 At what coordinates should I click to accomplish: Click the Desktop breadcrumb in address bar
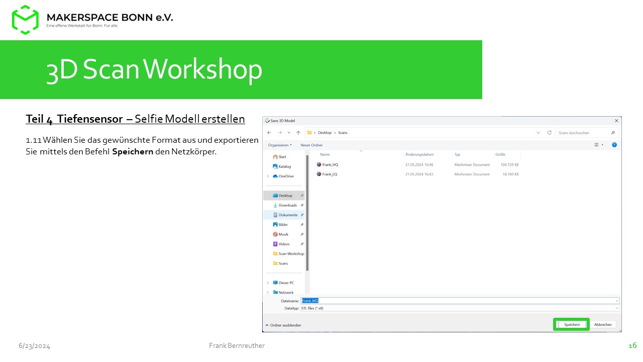click(x=325, y=133)
